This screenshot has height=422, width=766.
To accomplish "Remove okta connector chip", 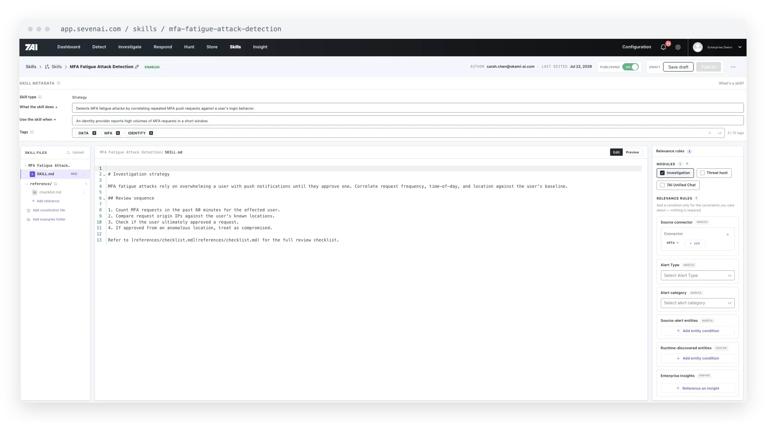I will 678,243.
